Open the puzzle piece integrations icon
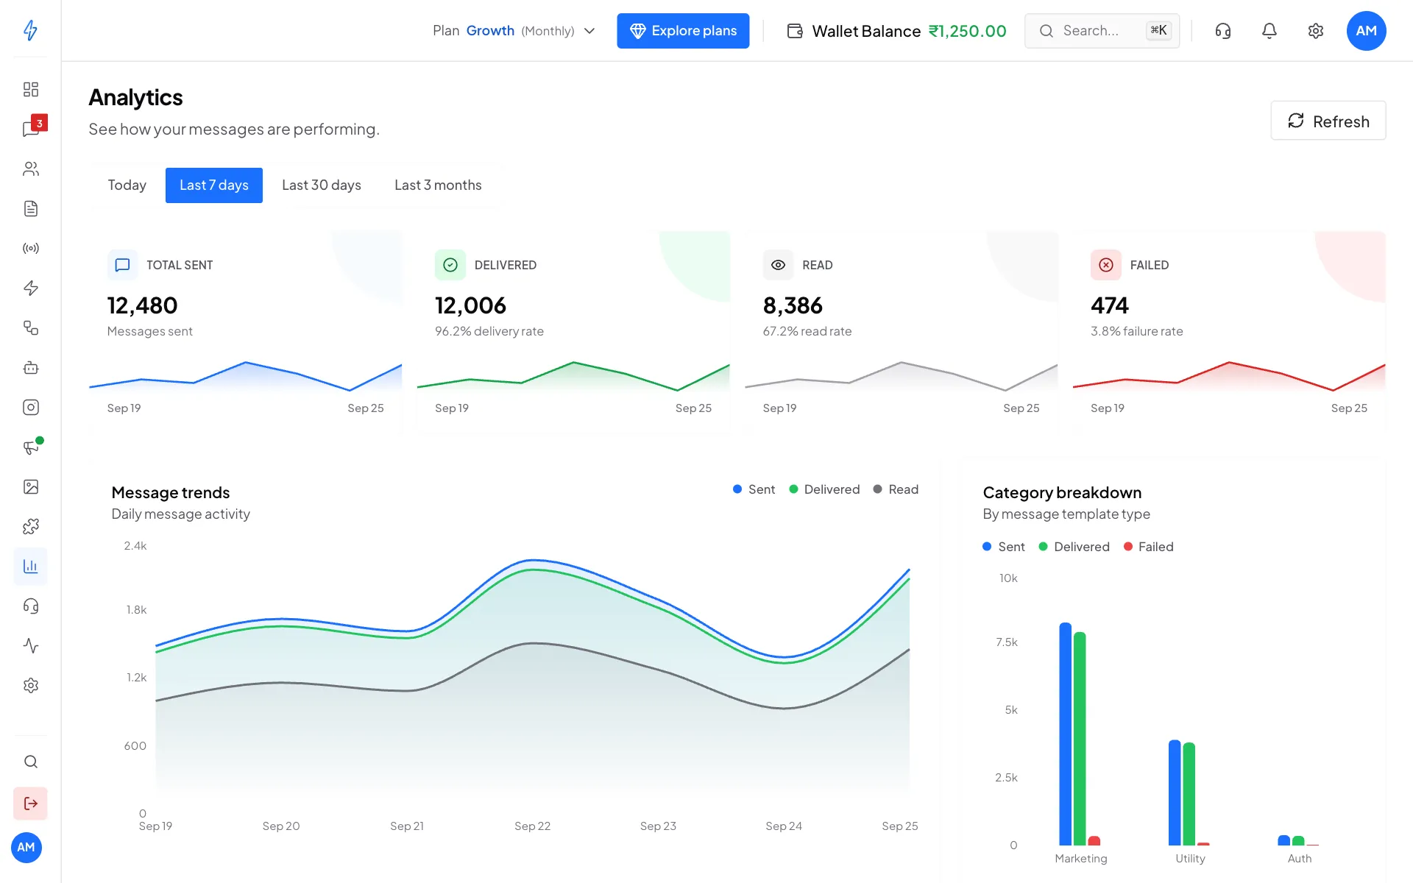The image size is (1413, 883). coord(30,526)
